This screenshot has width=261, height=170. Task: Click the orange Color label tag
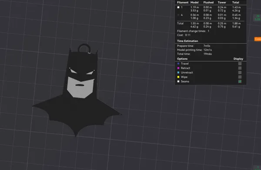point(258,39)
